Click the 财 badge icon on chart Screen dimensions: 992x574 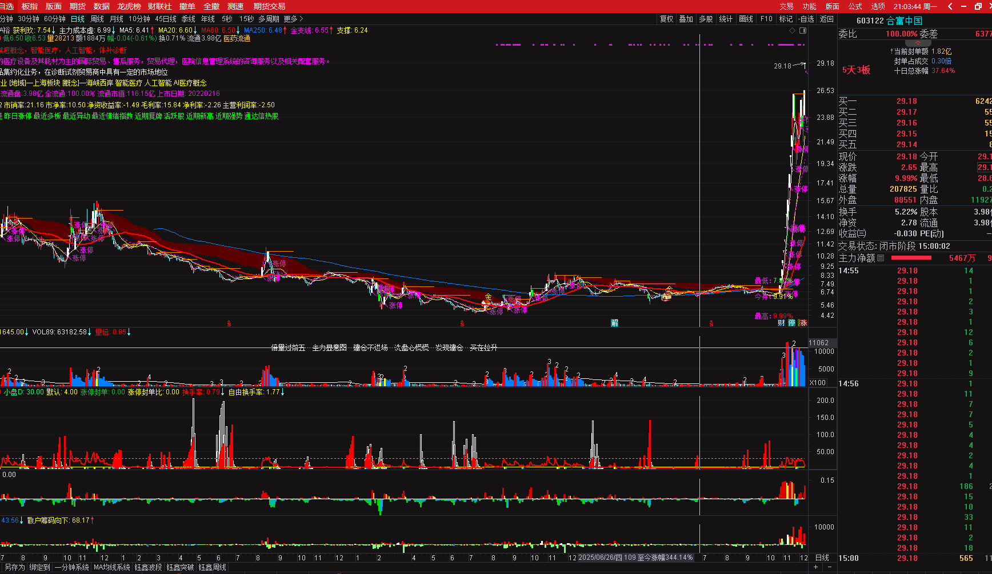coord(781,323)
